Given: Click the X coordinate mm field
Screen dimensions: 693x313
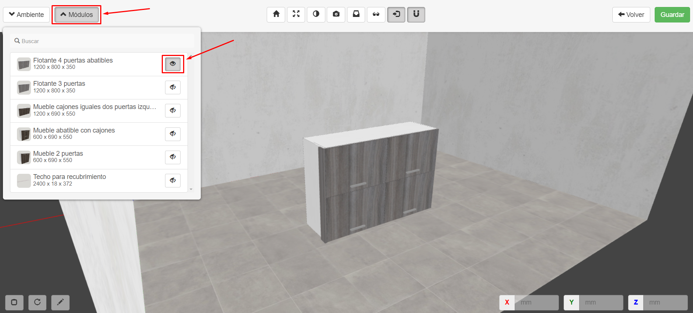Looking at the screenshot, I should tap(536, 302).
